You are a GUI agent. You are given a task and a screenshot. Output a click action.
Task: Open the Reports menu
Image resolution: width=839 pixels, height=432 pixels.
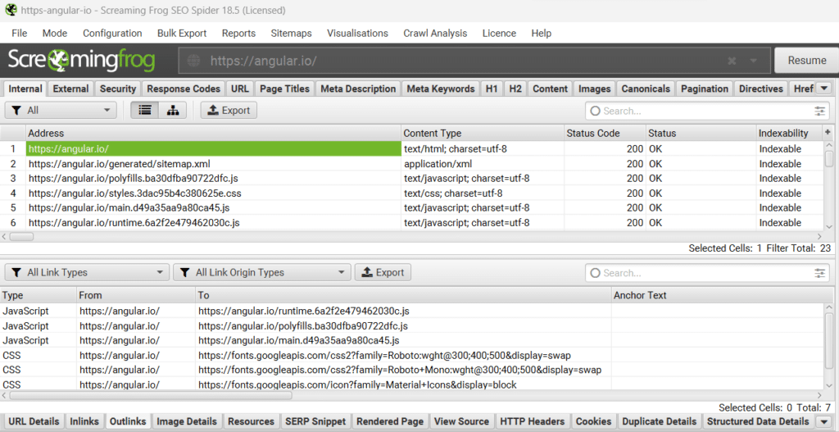point(238,33)
